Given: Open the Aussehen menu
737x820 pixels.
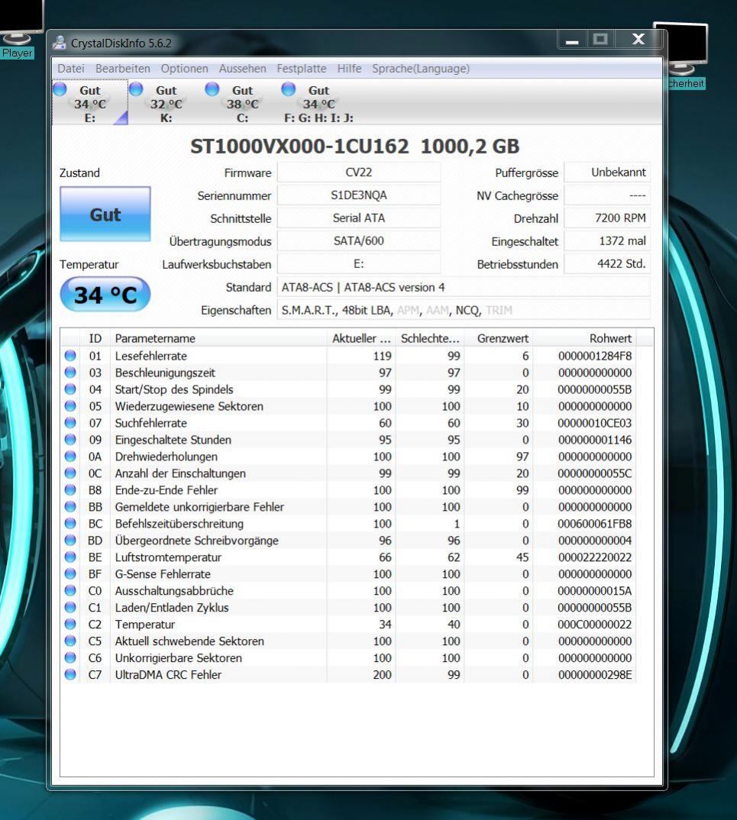Looking at the screenshot, I should (x=242, y=69).
